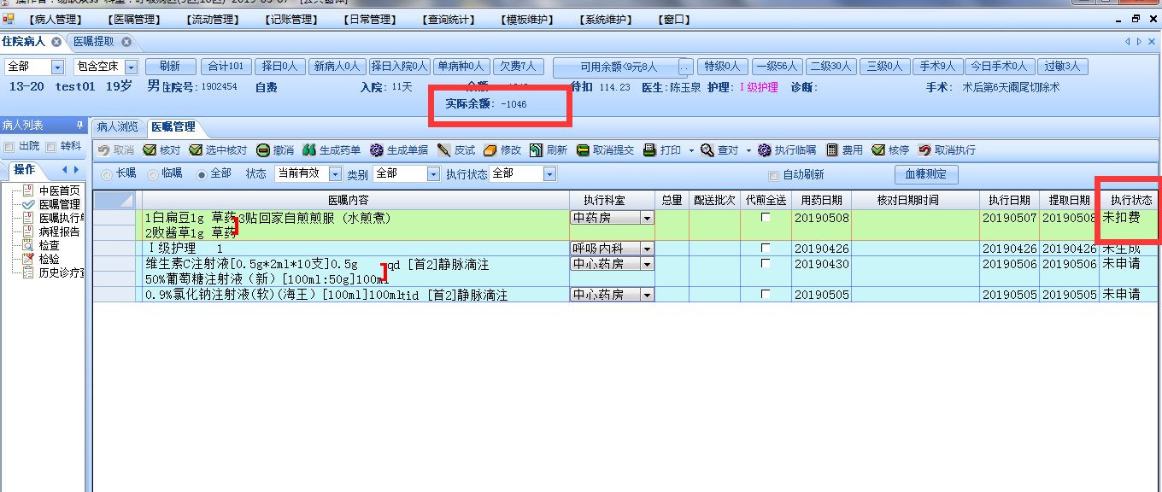Image resolution: width=1162 pixels, height=492 pixels.
Task: Close the 医嘱提取 tab with its X icon
Action: coord(126,41)
